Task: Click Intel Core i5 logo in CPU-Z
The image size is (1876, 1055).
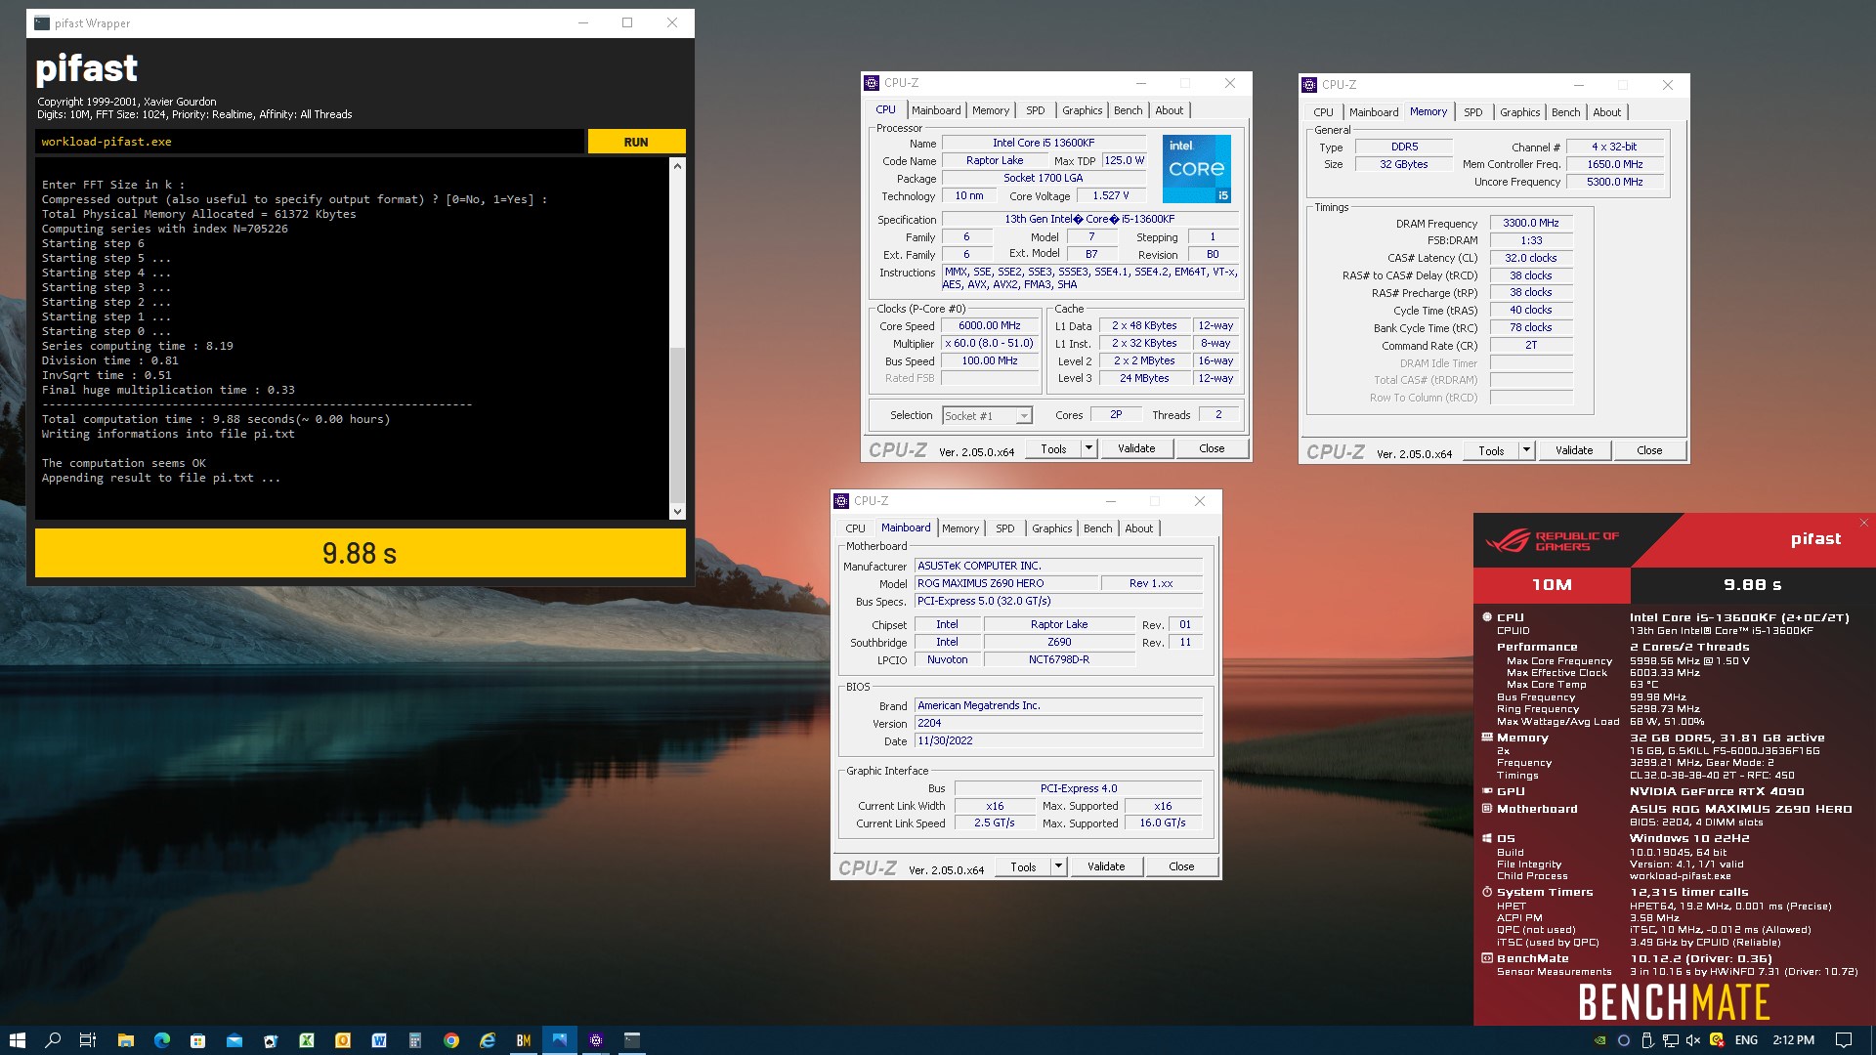Action: [1197, 169]
